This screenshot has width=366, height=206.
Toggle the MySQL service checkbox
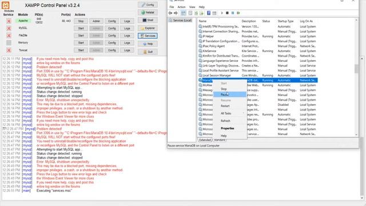coord(9,28)
